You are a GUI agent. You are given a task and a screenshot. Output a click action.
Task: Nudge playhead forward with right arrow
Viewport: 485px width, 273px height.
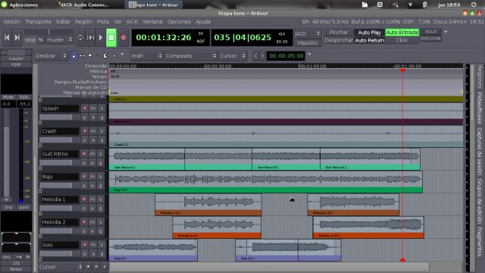point(262,56)
